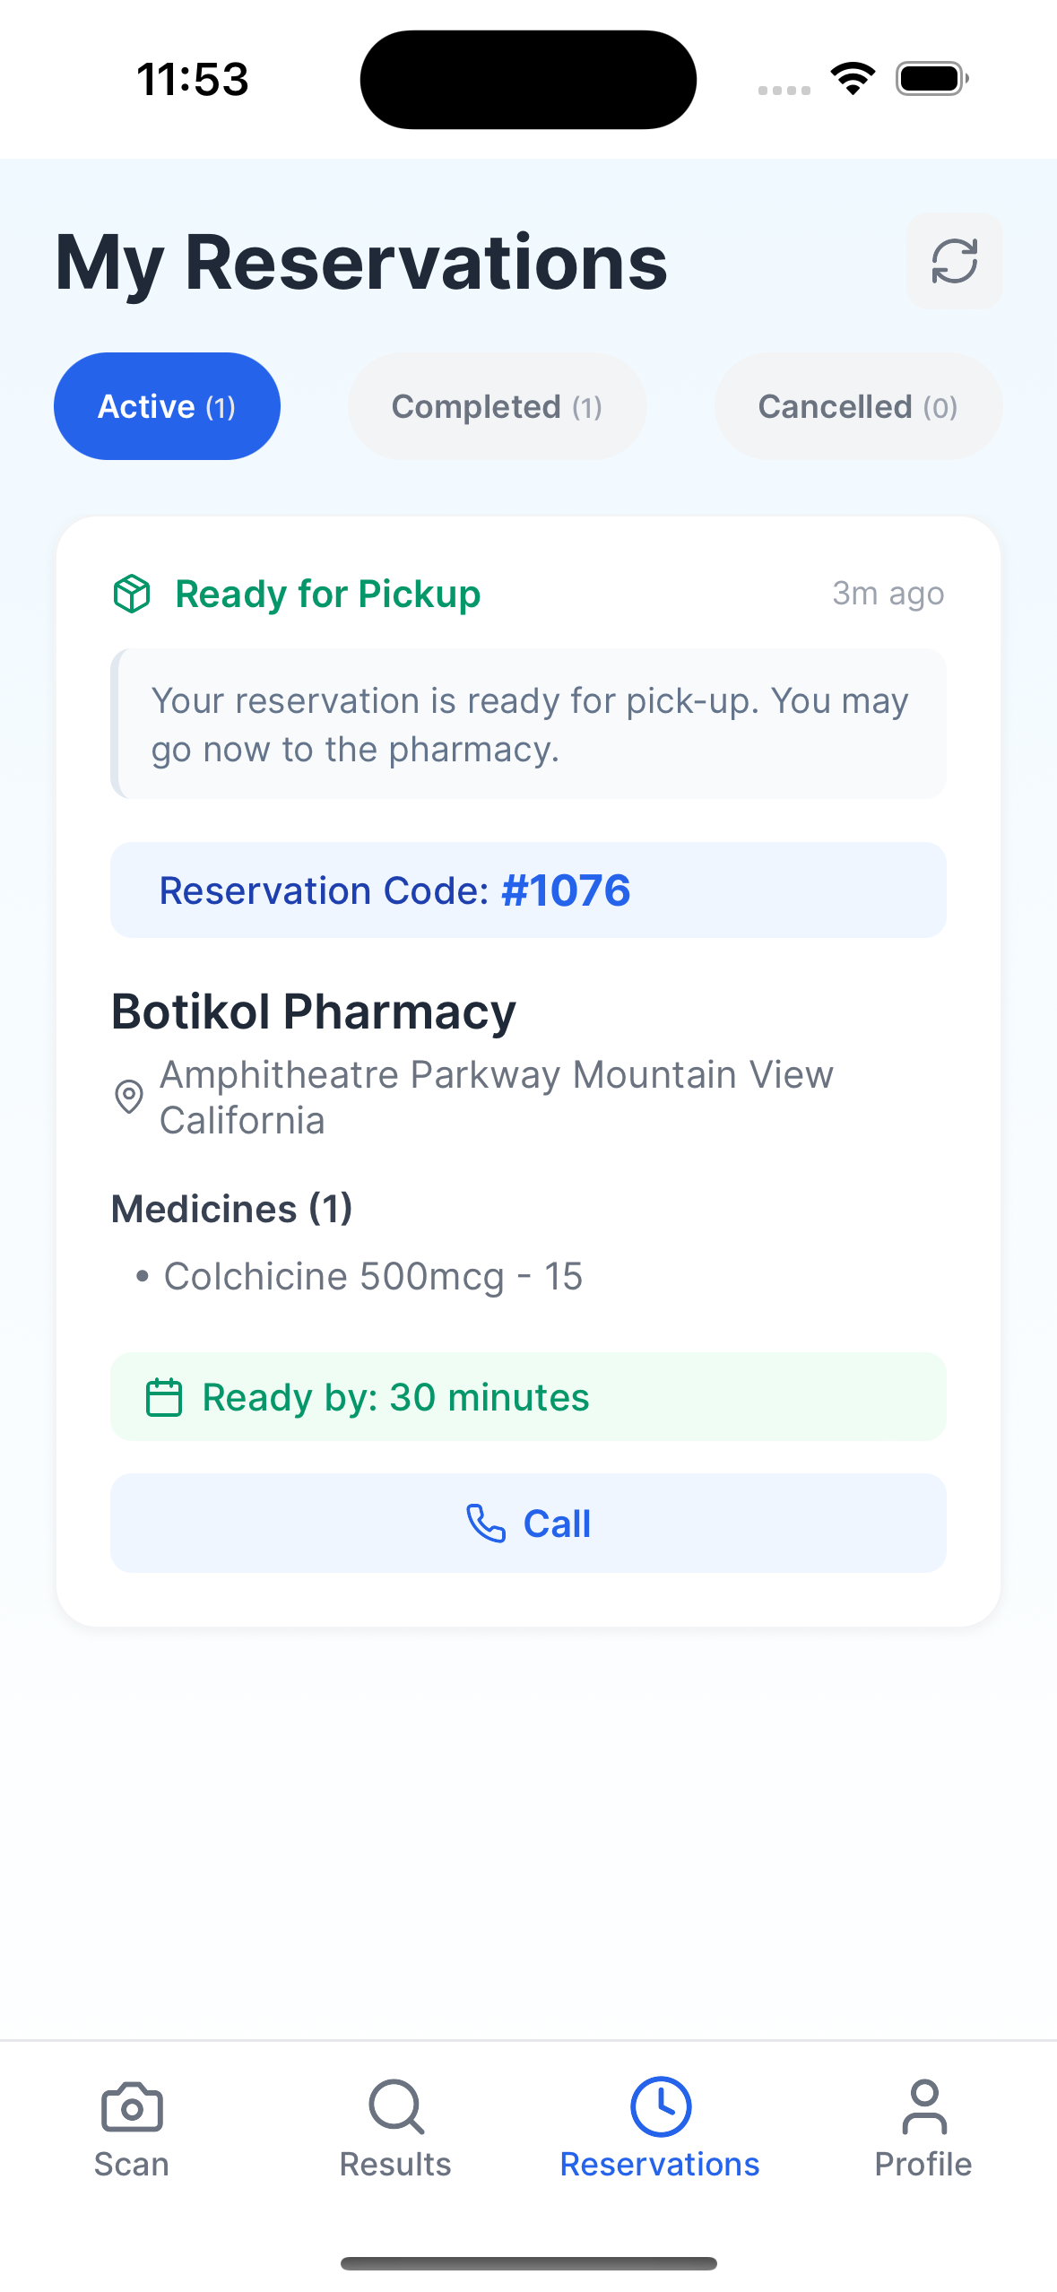Screen dimensions: 1057x2292
Task: Tap the location pin icon
Action: pyautogui.click(x=129, y=1097)
